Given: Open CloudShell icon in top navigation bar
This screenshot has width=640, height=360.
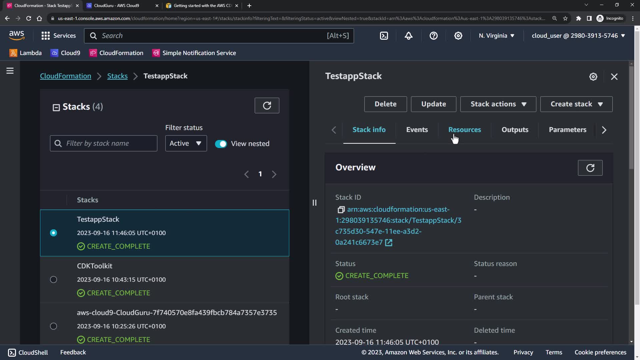Looking at the screenshot, I should click(x=384, y=36).
